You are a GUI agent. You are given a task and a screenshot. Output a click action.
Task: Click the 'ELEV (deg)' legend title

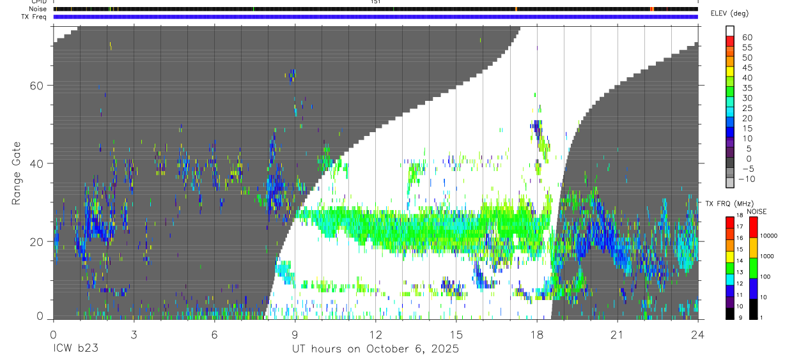click(729, 13)
